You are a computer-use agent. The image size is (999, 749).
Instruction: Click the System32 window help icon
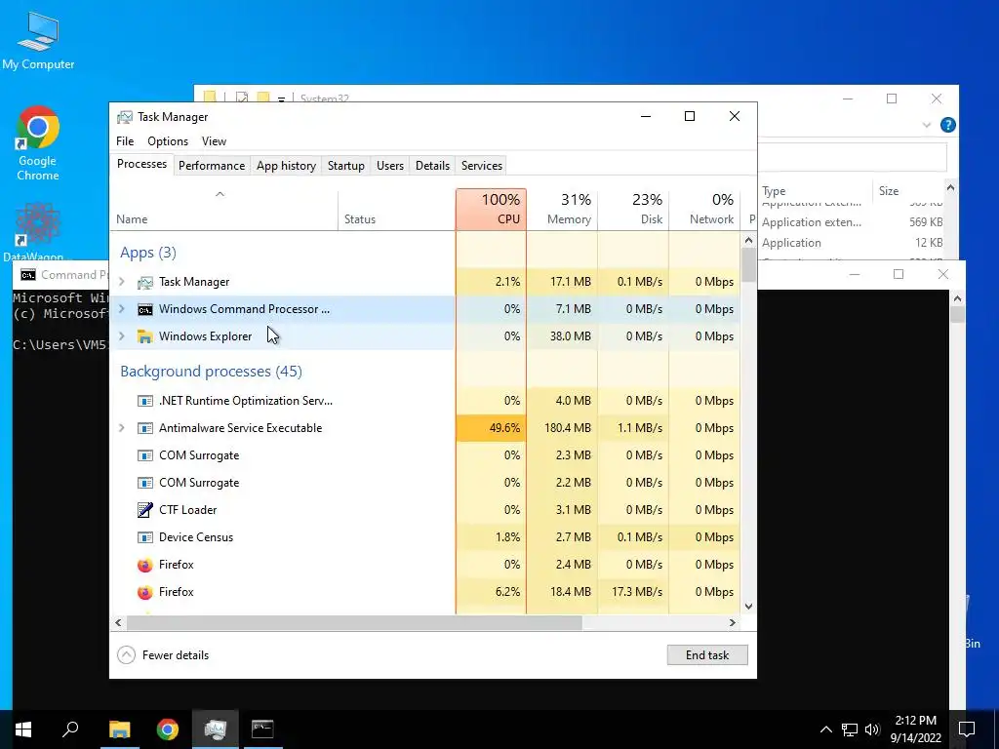click(948, 125)
